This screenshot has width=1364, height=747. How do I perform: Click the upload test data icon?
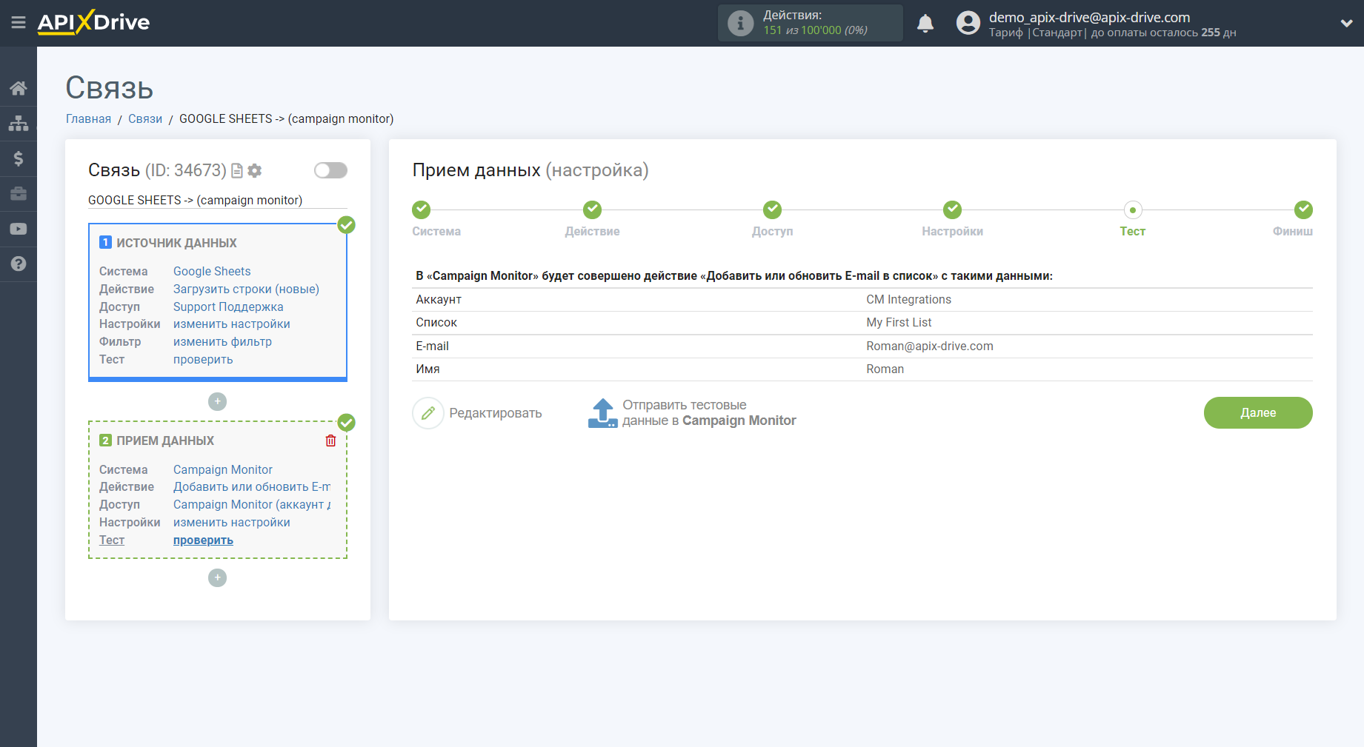pos(602,413)
